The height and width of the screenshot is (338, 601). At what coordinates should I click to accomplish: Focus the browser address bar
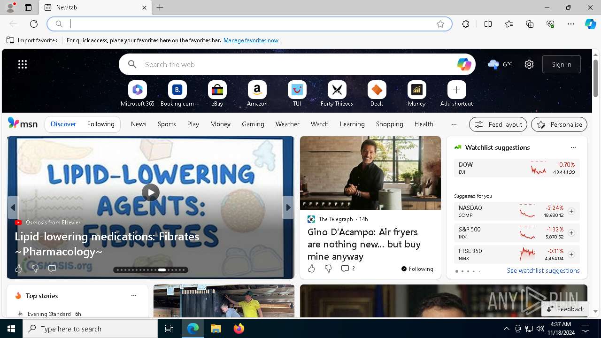tap(249, 24)
